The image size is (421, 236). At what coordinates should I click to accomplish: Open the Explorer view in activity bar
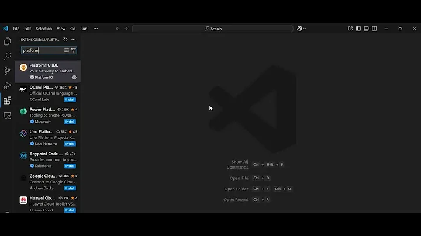7,41
